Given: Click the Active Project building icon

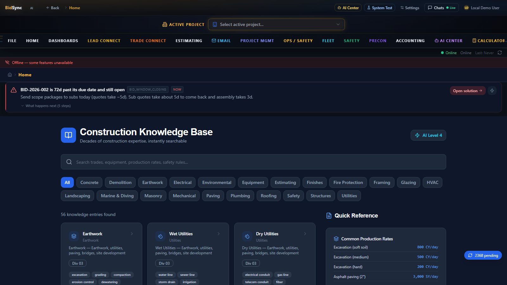Looking at the screenshot, I should click(x=165, y=24).
